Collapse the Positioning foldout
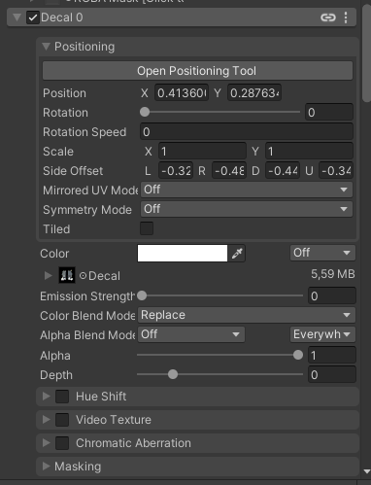This screenshot has height=485, width=371. (46, 47)
